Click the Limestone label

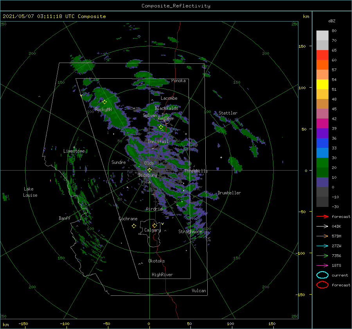tap(74, 151)
